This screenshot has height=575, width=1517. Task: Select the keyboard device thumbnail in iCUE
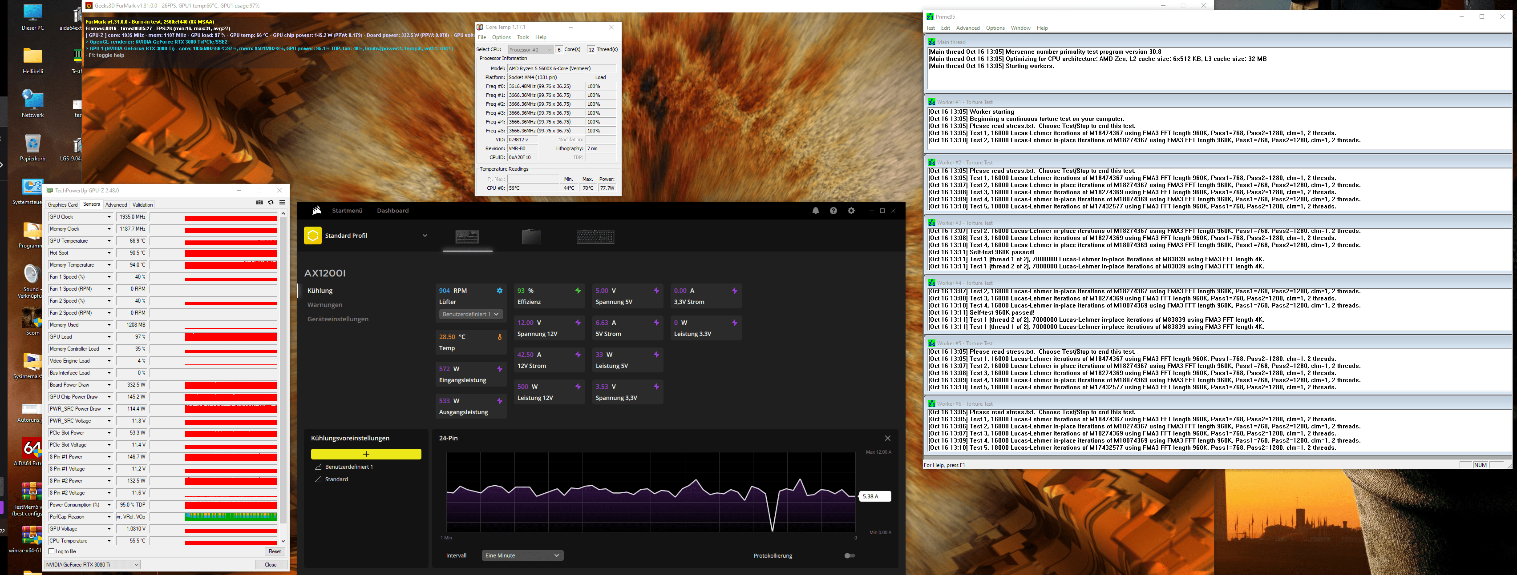[595, 236]
